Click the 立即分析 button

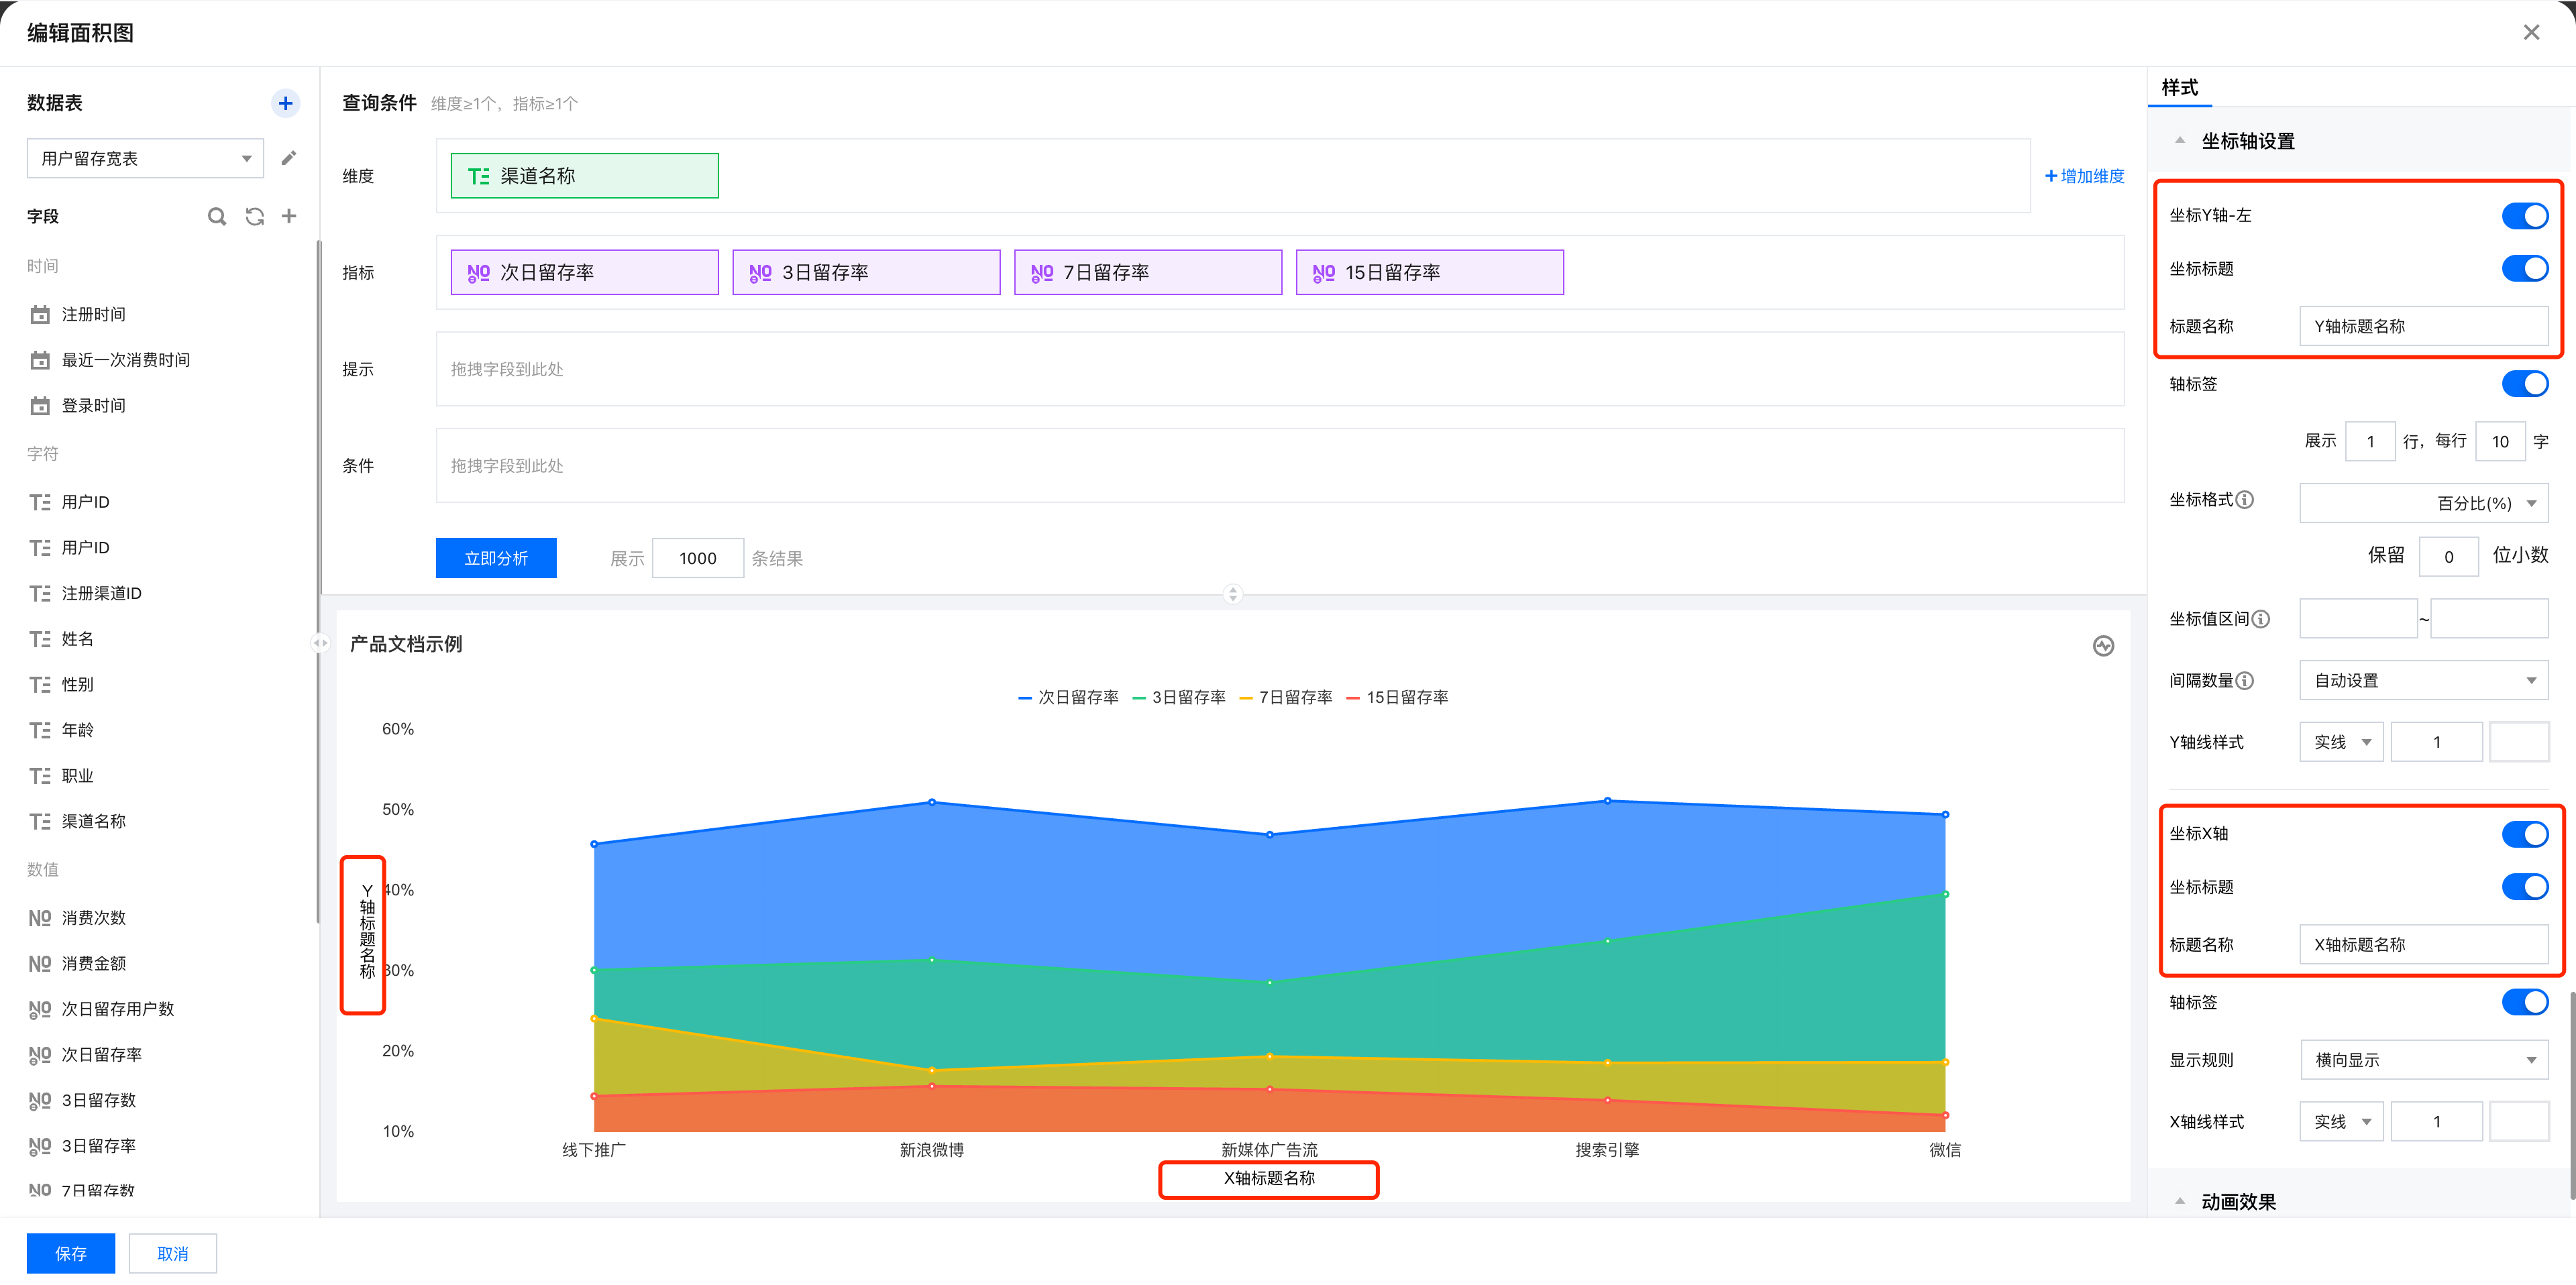(496, 558)
